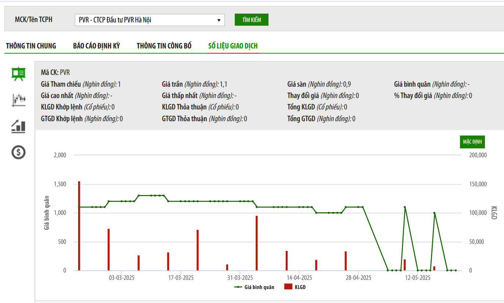Click the last price peak point on the green line

434,213
